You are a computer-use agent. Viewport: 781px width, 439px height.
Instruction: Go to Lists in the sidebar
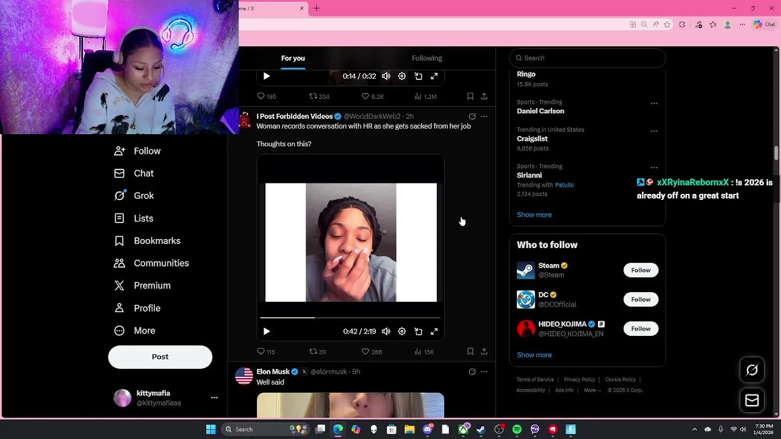(x=134, y=218)
